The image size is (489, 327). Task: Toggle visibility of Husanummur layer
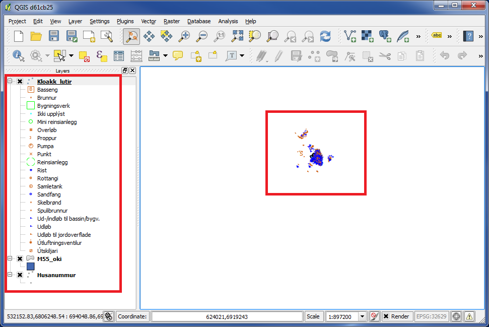point(20,275)
